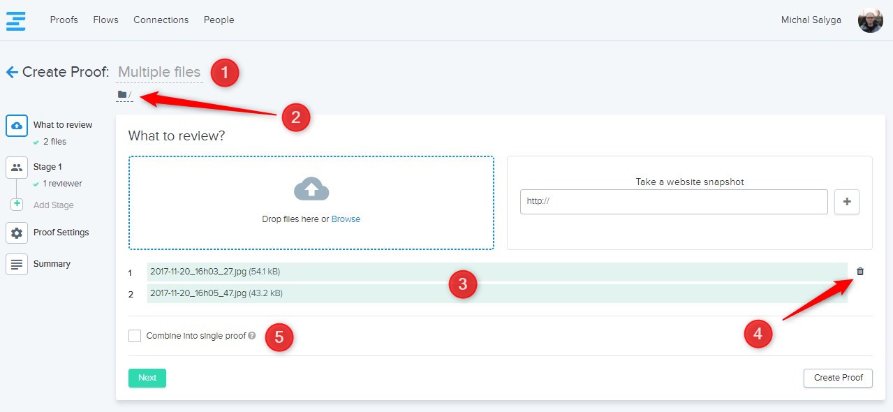Delete the first file with trash icon
This screenshot has height=412, width=893.
(x=859, y=272)
